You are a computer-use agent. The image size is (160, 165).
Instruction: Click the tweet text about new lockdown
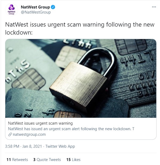click(x=80, y=28)
